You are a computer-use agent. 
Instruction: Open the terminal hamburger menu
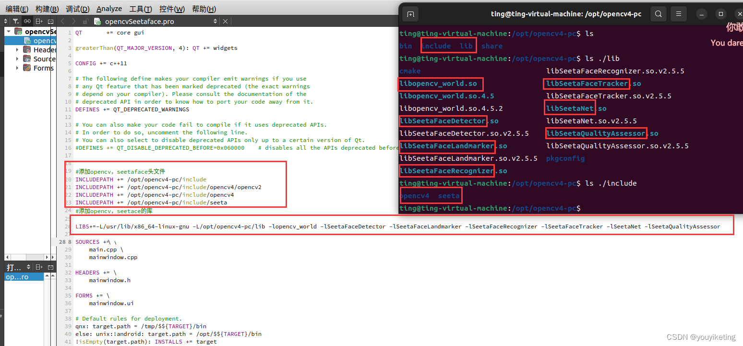678,14
